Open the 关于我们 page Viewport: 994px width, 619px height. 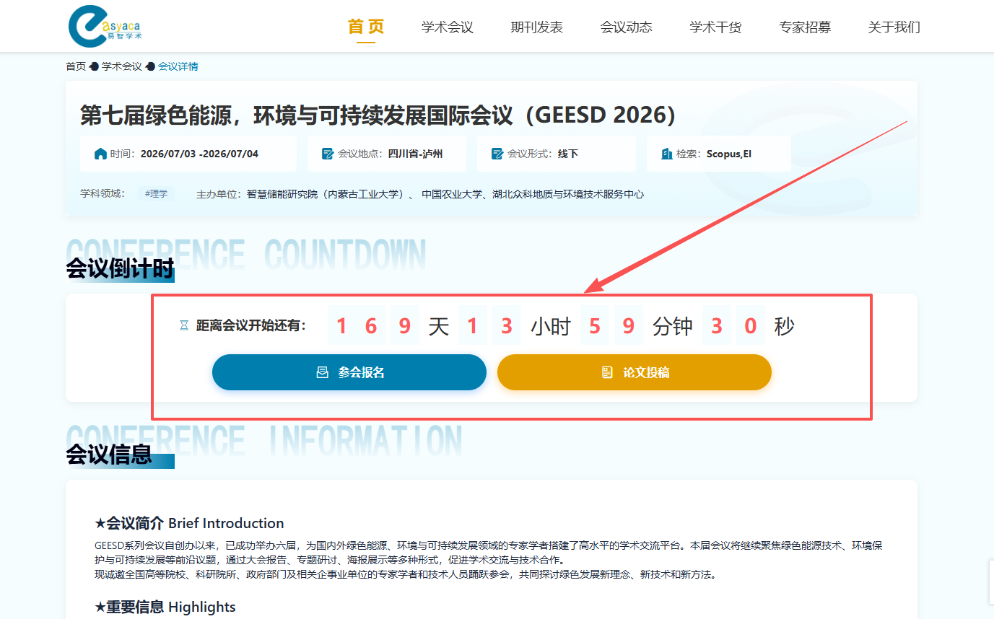[x=894, y=27]
